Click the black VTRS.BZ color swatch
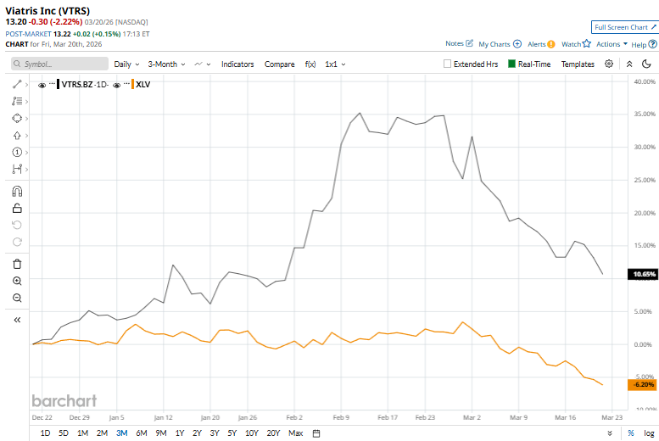Screen dimensions: 659x441 tap(58, 84)
